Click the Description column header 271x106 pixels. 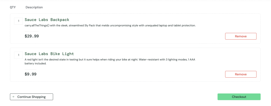pos(34,7)
